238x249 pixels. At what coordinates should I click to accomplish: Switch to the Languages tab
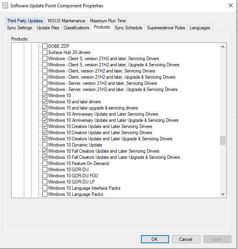tap(200, 28)
